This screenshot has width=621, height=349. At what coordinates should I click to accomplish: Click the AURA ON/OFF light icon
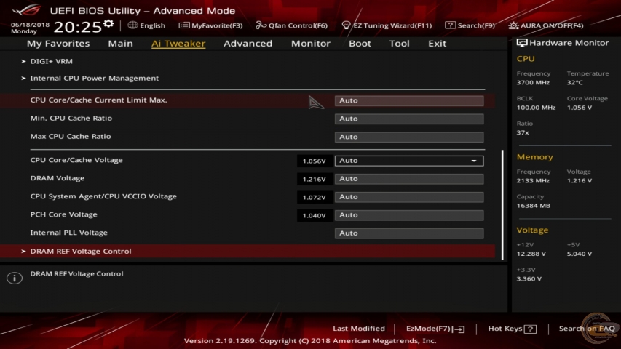[513, 25]
